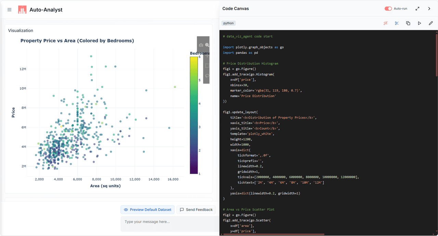This screenshot has height=236, width=438.
Task: Collapse the Code Canvas panel with chevron
Action: coord(429,9)
